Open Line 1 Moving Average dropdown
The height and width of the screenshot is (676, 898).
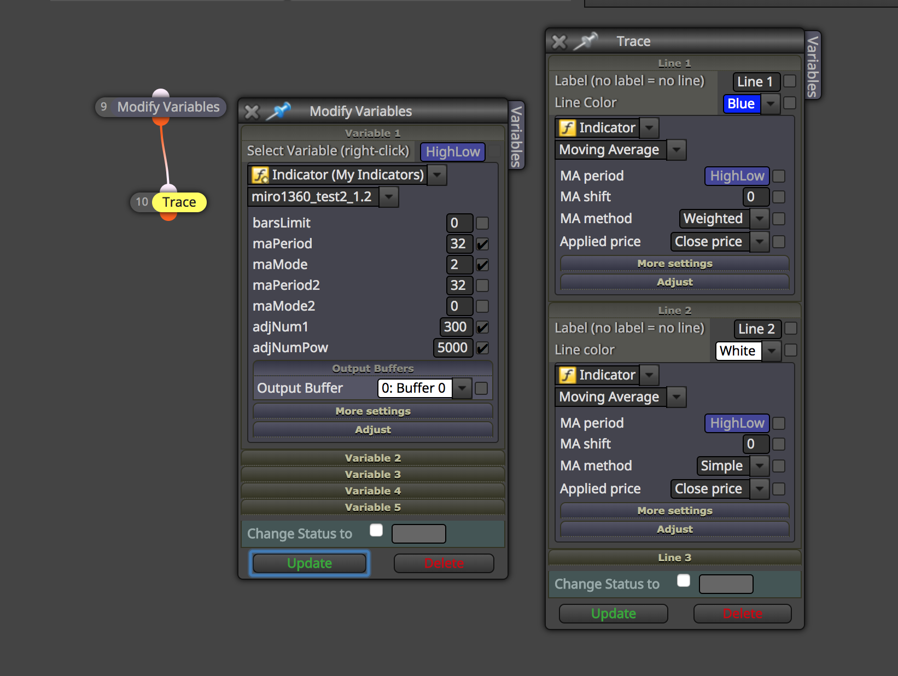point(677,150)
